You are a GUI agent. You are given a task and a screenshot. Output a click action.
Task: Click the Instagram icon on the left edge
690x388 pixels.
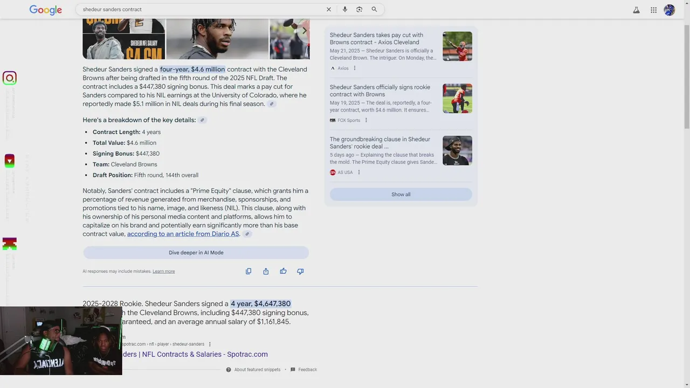tap(10, 78)
